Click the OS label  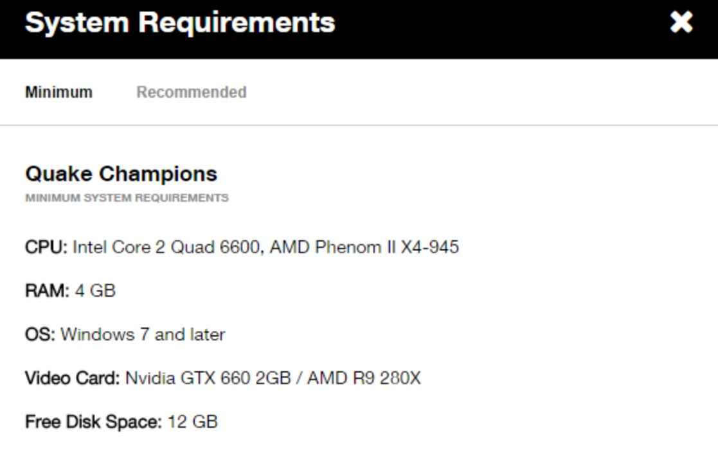click(x=40, y=335)
